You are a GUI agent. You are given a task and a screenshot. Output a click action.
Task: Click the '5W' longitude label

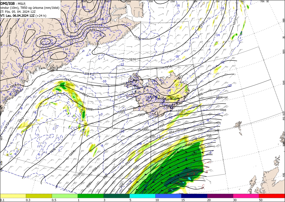click(218, 1)
